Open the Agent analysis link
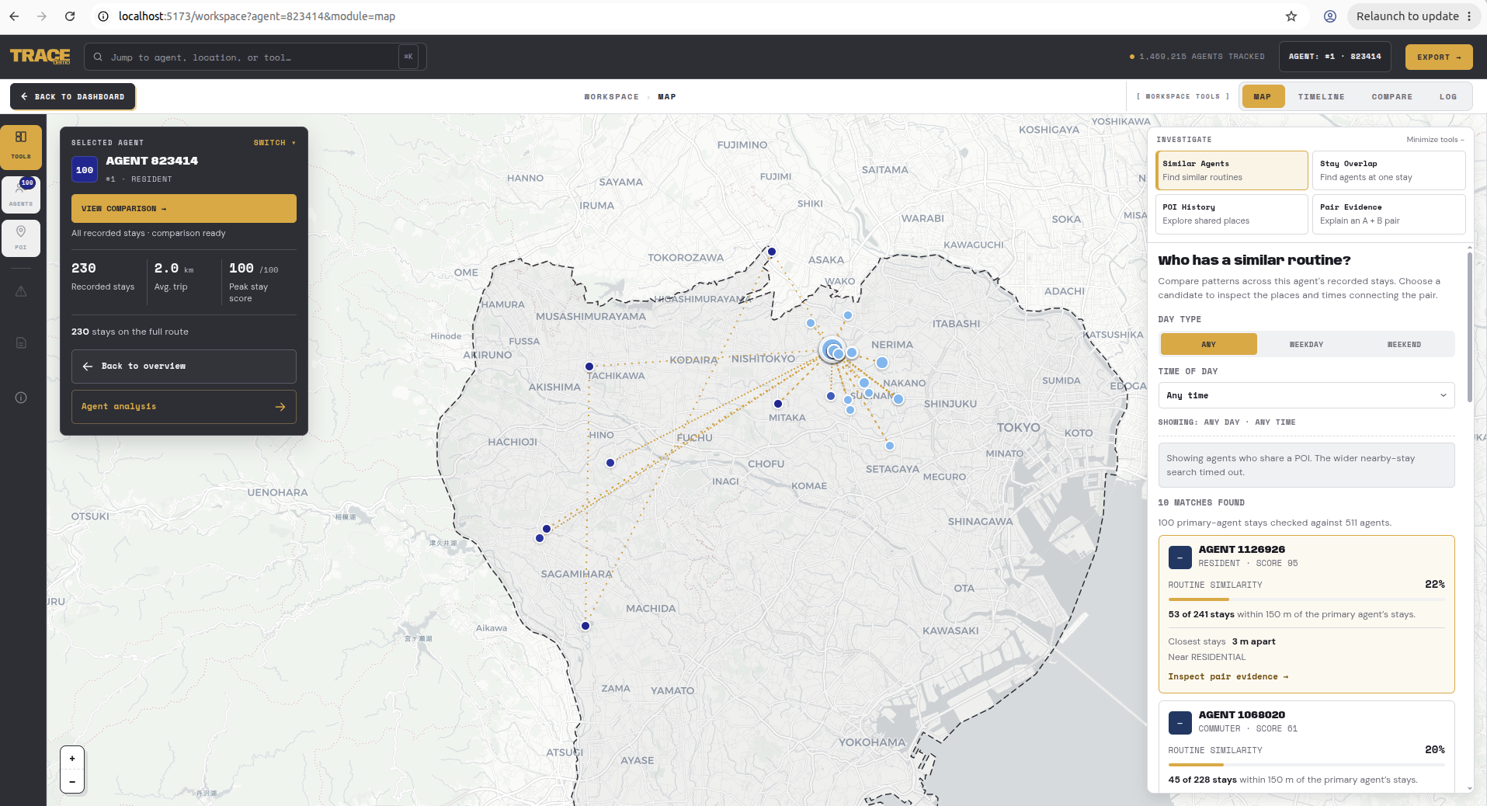The width and height of the screenshot is (1487, 806). coord(184,406)
